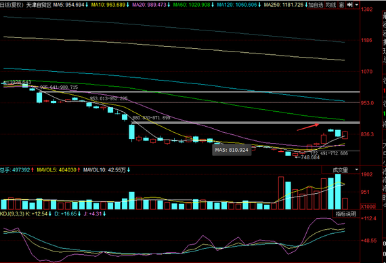Viewport: 386px width, 263px height.
Task: Click the 天津自贸区 stock name
Action: pos(39,5)
